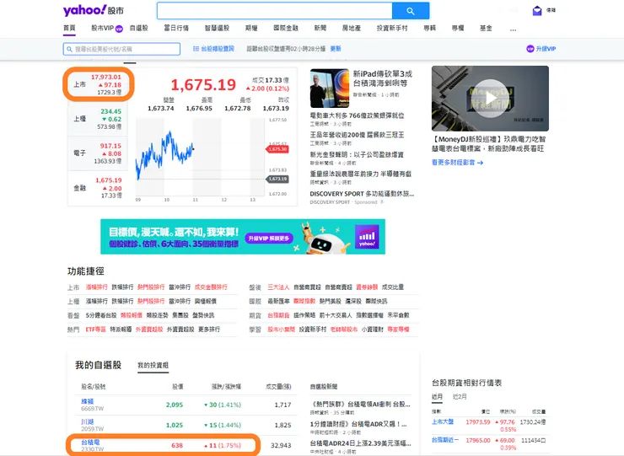Open the mail envelope icon
Image resolution: width=624 pixels, height=456 pixels.
(537, 11)
